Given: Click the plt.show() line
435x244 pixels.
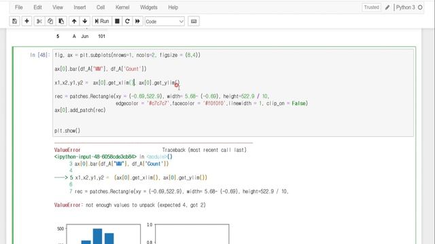Looking at the screenshot, I should [x=67, y=131].
